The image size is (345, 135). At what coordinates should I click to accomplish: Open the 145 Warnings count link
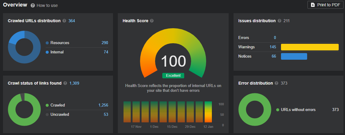273,47
